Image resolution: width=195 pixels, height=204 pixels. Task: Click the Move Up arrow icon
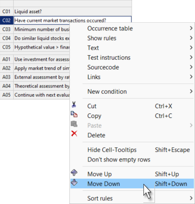point(74,173)
